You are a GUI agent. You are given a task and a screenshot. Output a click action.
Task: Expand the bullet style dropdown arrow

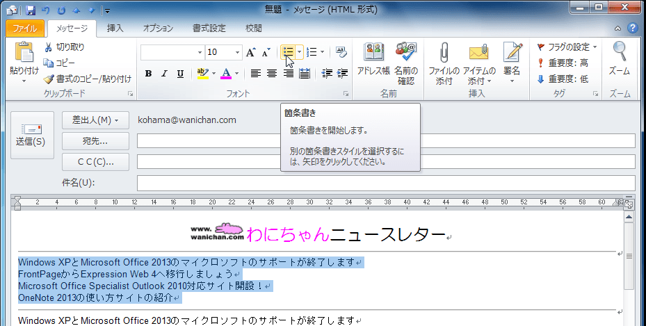click(299, 52)
